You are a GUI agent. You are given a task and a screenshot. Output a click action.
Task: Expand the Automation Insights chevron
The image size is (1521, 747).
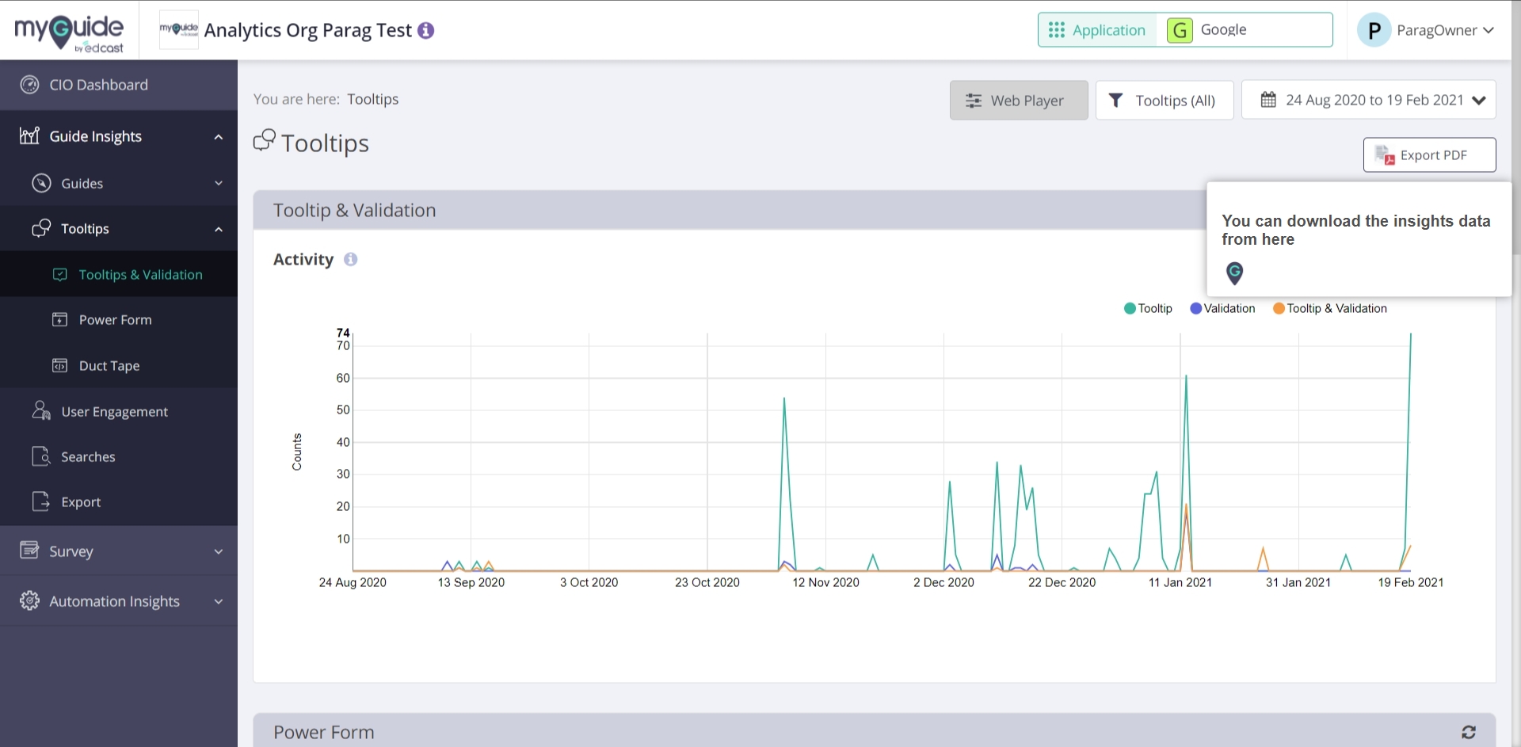(219, 601)
